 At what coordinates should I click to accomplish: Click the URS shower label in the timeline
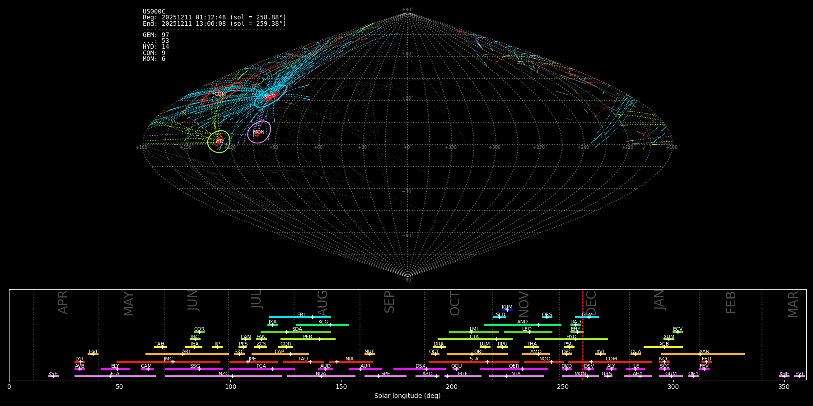[607, 374]
